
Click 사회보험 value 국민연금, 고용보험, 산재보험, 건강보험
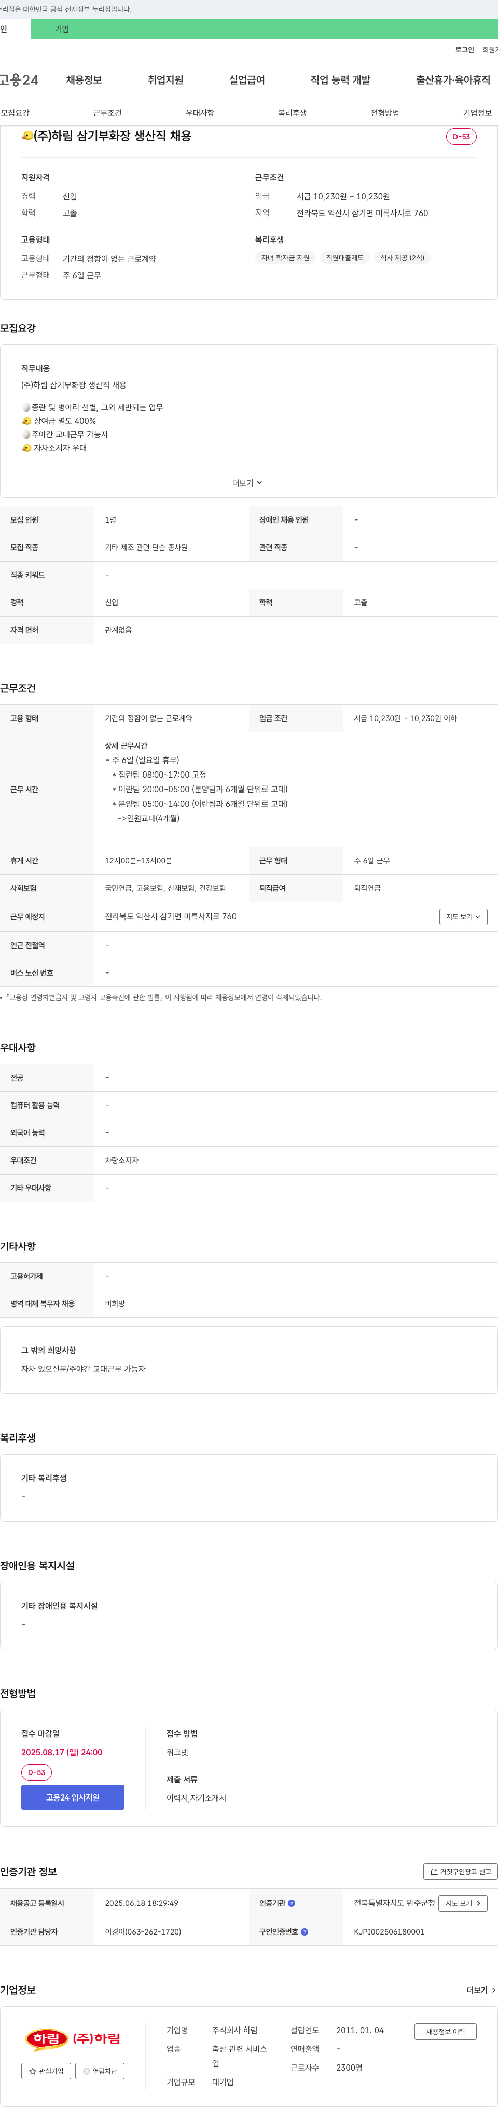[165, 888]
